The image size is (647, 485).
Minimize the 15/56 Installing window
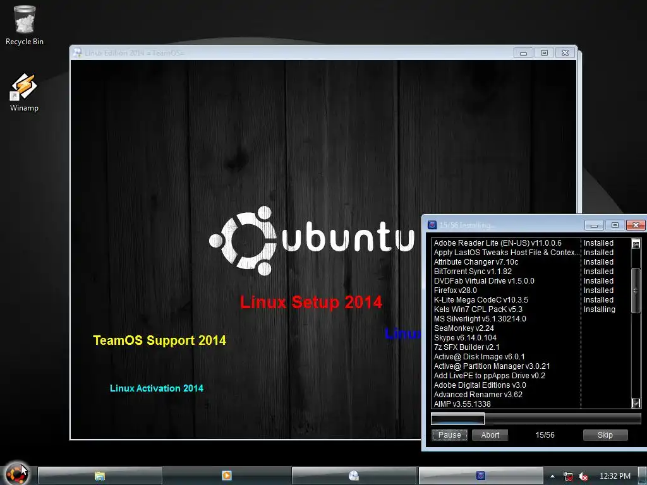pyautogui.click(x=594, y=225)
